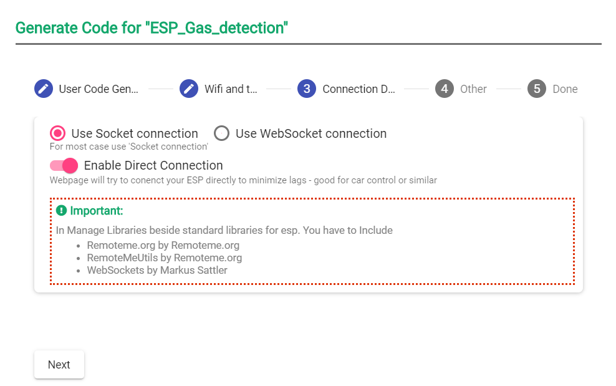
Task: Click the Generate Code for ESP_Gas_detection heading
Action: click(152, 28)
